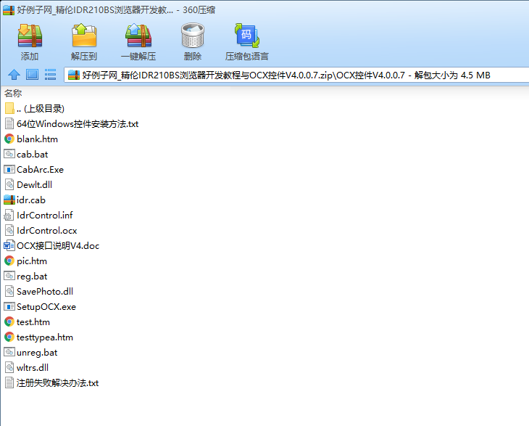This screenshot has height=426, width=529.
Task: Select the wltrs.dll file
Action: coord(26,367)
